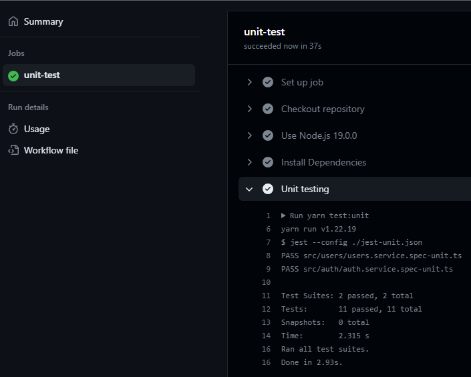Click the Install Dependencies success checkmark
This screenshot has width=471, height=377.
[268, 162]
